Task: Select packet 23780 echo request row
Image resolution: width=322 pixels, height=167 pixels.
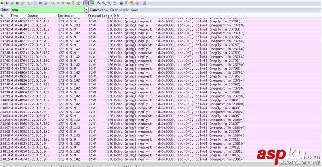Action: tap(160, 21)
